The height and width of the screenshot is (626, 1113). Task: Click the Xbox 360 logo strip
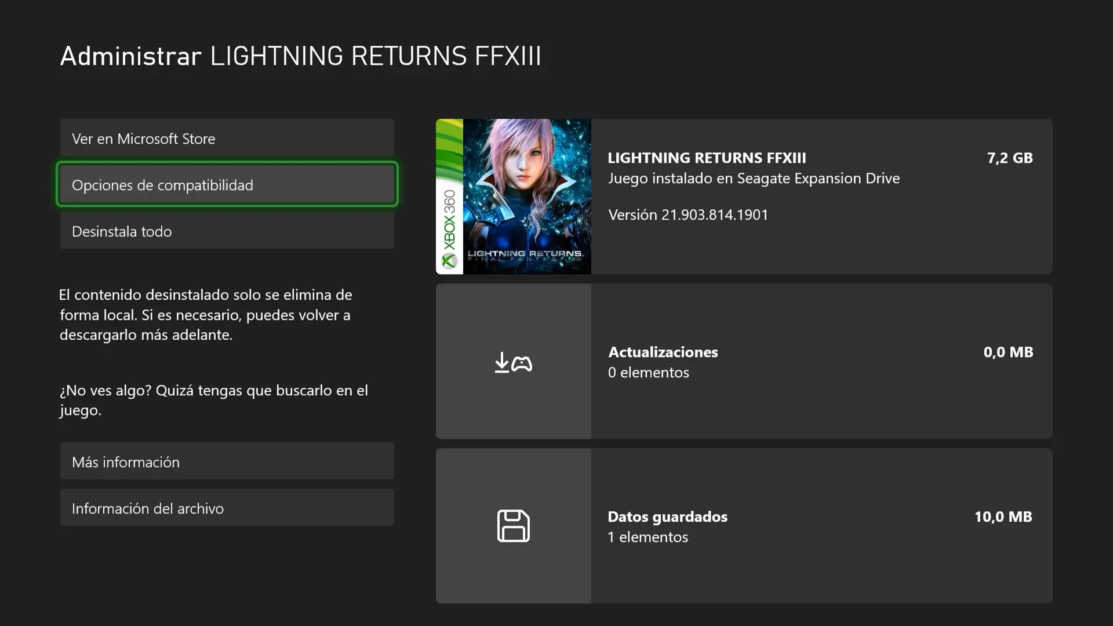point(449,196)
